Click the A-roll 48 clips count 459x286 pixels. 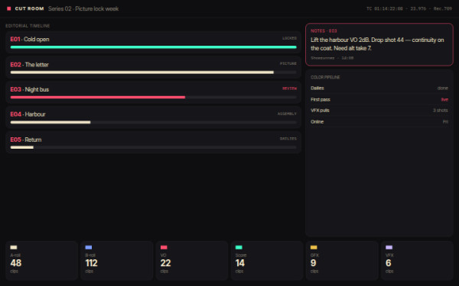coord(16,263)
